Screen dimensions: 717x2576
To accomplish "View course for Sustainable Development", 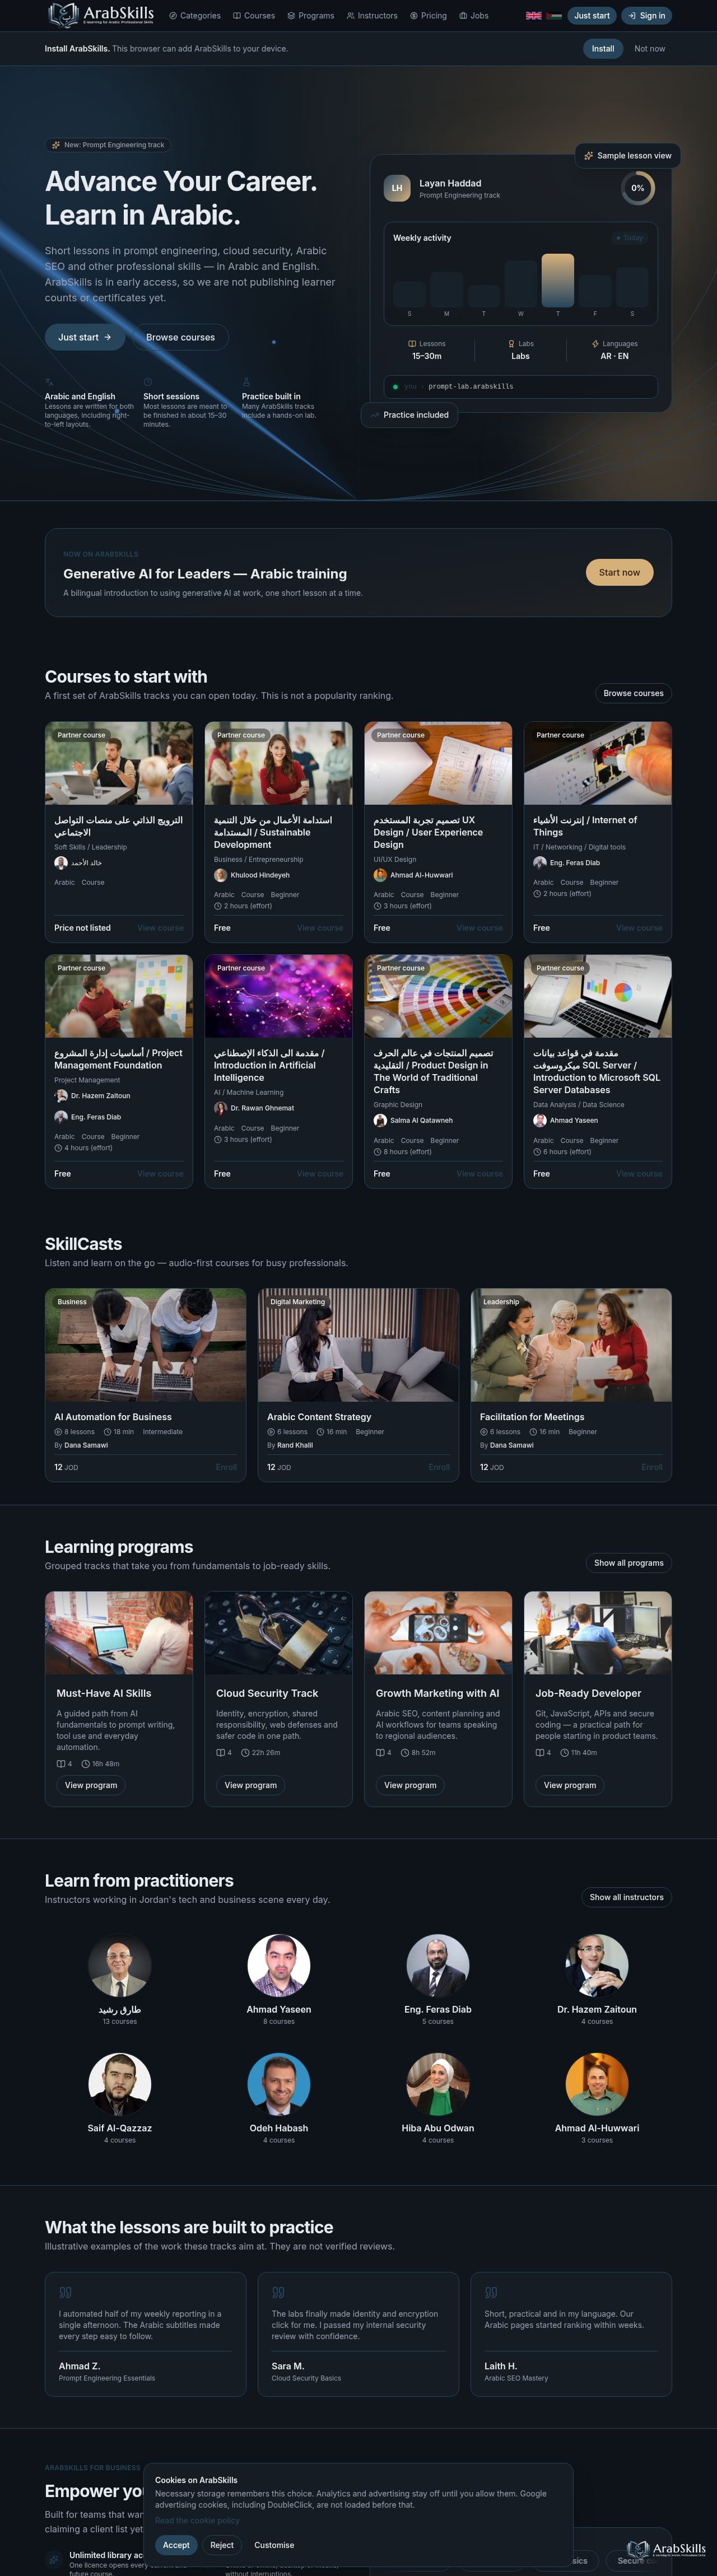I will pos(320,928).
